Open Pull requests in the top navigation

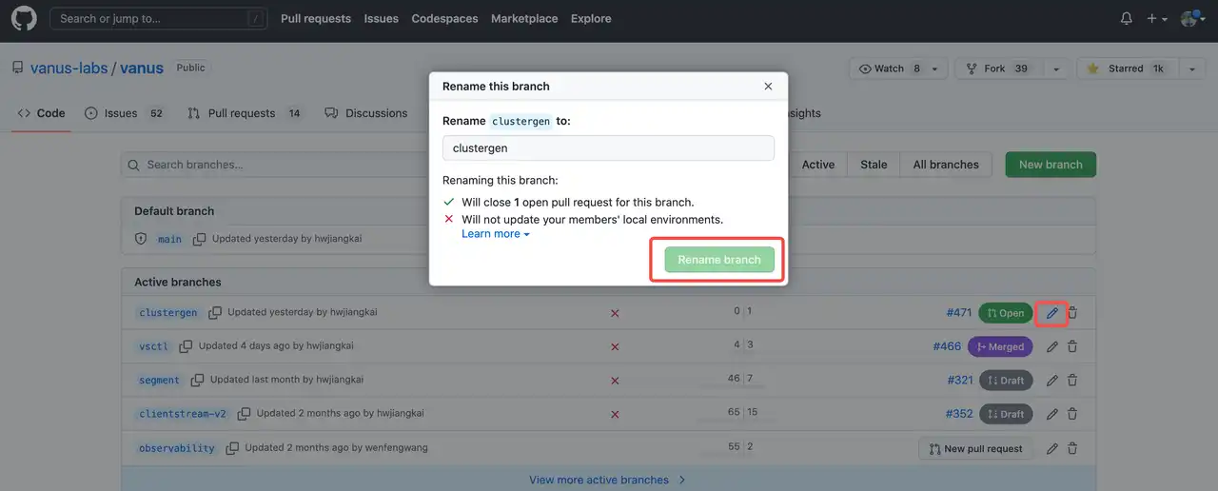(x=316, y=18)
